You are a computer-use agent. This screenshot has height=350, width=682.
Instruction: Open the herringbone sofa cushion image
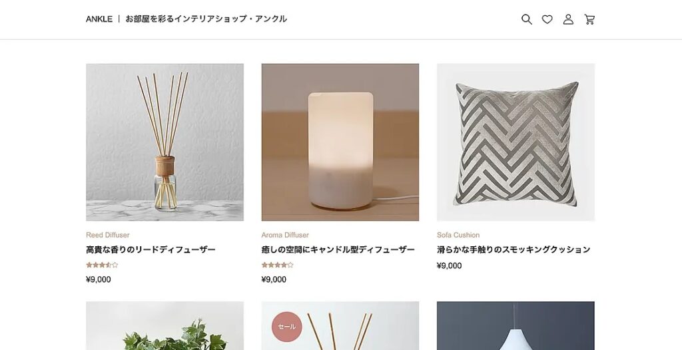pyautogui.click(x=515, y=142)
